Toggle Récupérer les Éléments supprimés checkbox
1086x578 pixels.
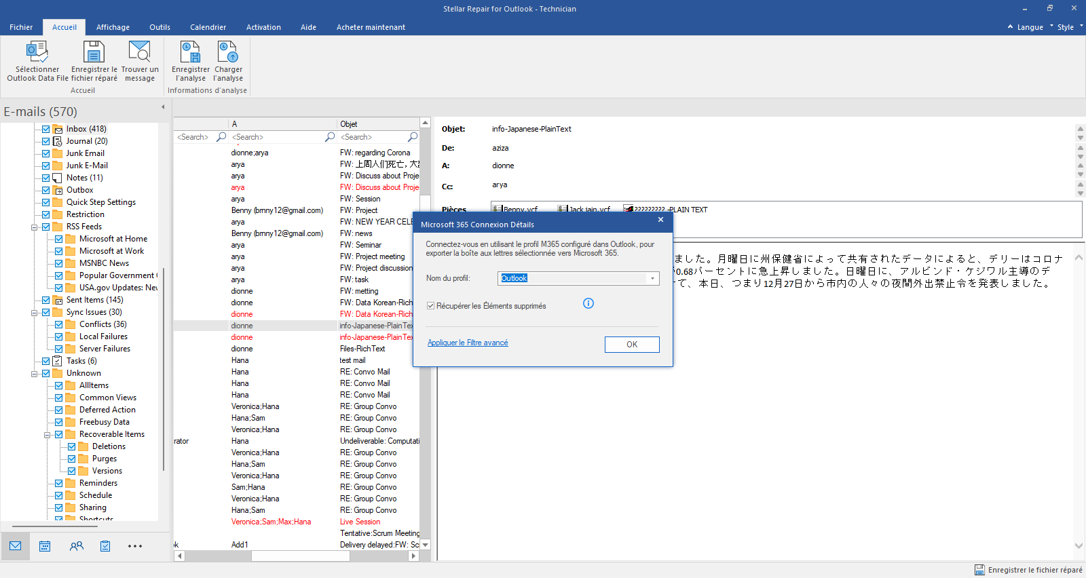pos(430,306)
